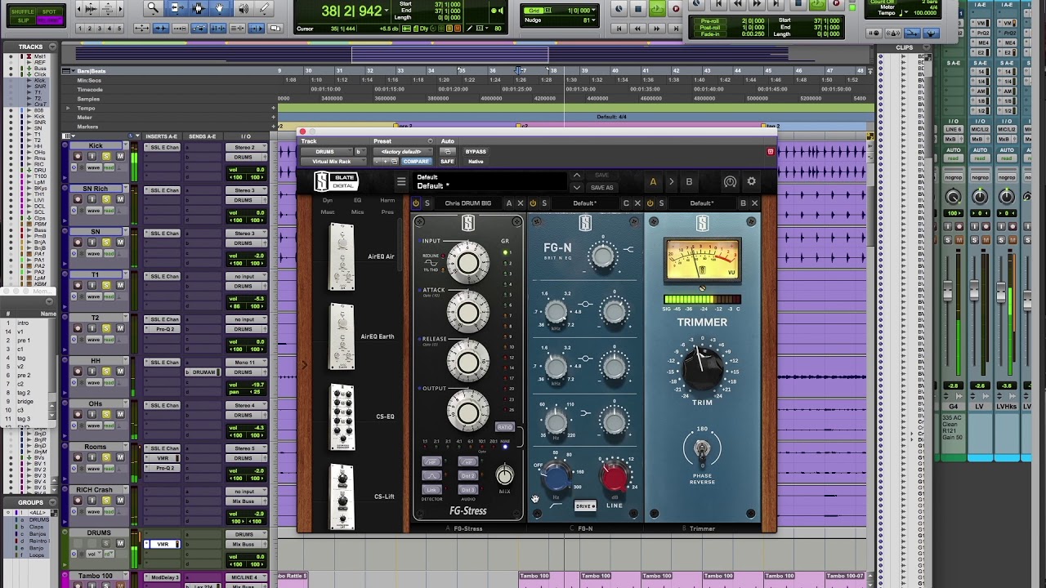Select the Grabber hand tool
Image resolution: width=1046 pixels, height=588 pixels.
pos(220,8)
